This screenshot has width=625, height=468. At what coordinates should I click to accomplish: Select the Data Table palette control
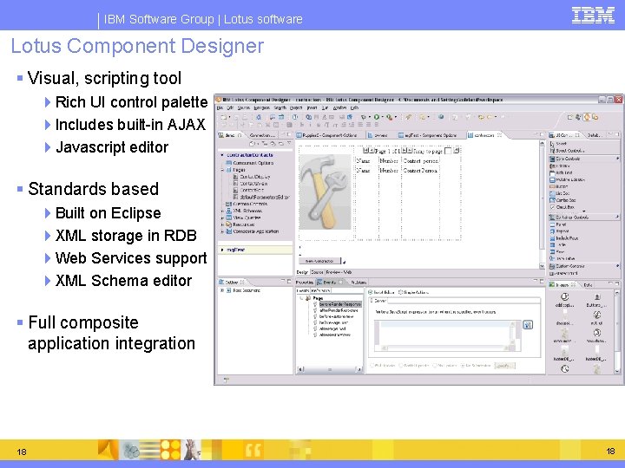(562, 258)
